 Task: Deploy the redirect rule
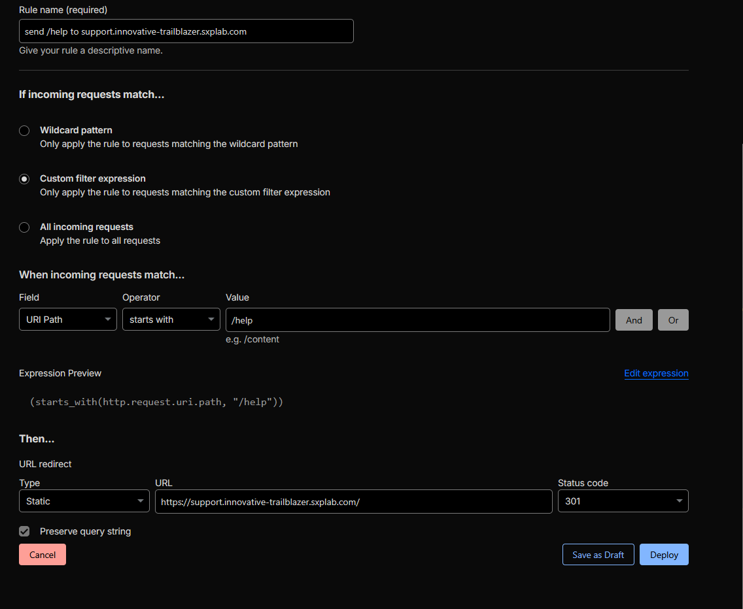[x=664, y=555]
